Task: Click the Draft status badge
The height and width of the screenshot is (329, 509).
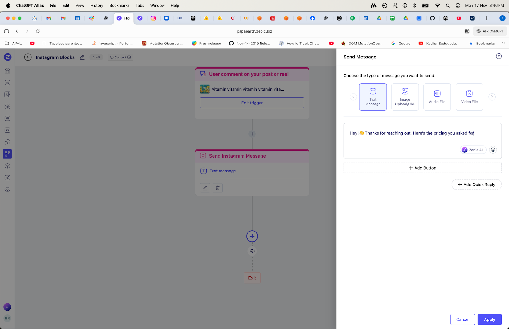Action: point(96,57)
